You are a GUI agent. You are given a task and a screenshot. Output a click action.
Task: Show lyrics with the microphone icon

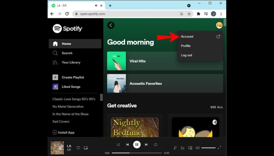tap(175, 148)
